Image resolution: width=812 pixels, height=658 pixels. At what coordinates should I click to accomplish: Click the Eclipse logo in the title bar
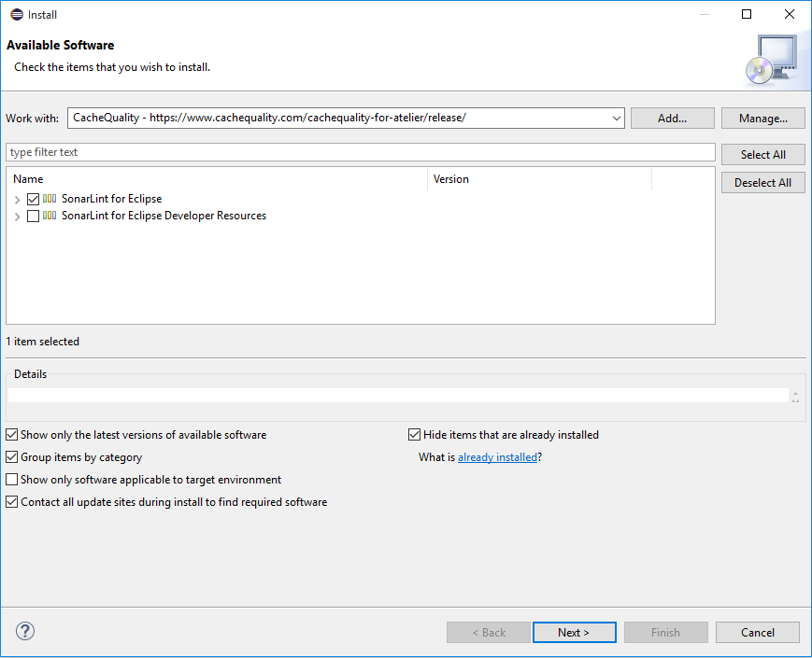point(17,15)
